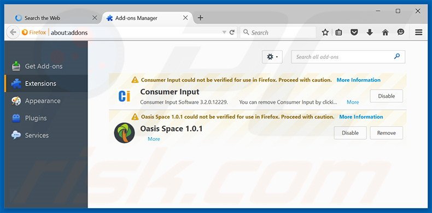The height and width of the screenshot is (213, 432).
Task: Open Services category
Action: coord(46,135)
